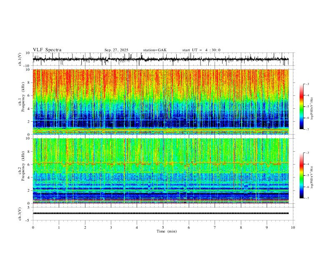Viewport: 330px width, 255px height.
Task: Click the "-5" tick on the upper colorbar
Action: pyautogui.click(x=307, y=107)
